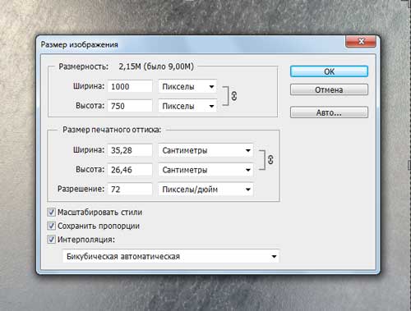Screen dimensions: 411x311
Task: Toggle the Интерполяция checkbox
Action: [x=51, y=240]
